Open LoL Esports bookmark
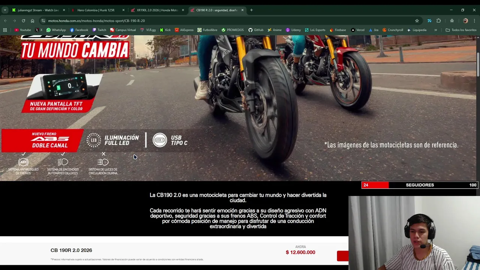The height and width of the screenshot is (270, 480). 315,30
